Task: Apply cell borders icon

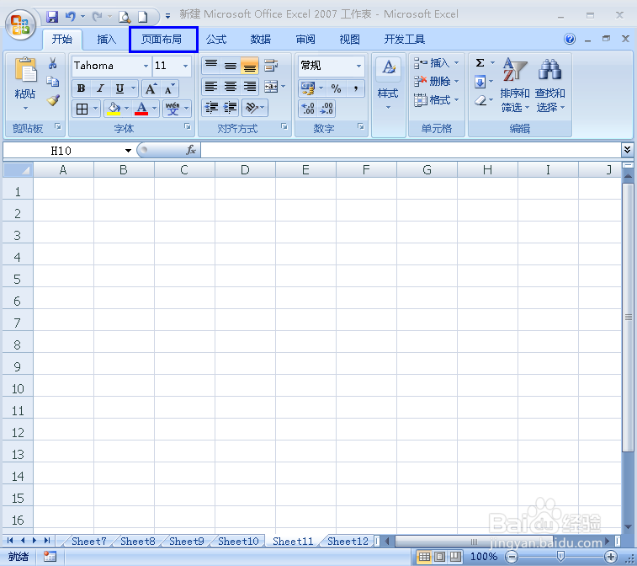Action: (82, 109)
